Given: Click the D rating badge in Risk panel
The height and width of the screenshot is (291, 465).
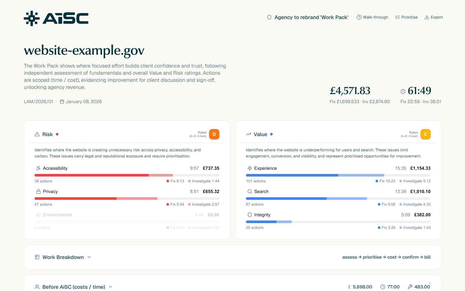Looking at the screenshot, I should click(x=214, y=134).
